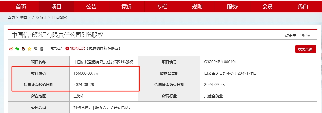This screenshot has width=322, height=113.
Task: Share using the QQ penguin icon
Action: (23, 49)
